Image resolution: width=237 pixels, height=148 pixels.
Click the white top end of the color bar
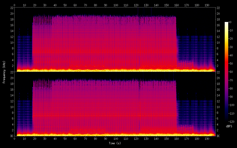(226, 23)
